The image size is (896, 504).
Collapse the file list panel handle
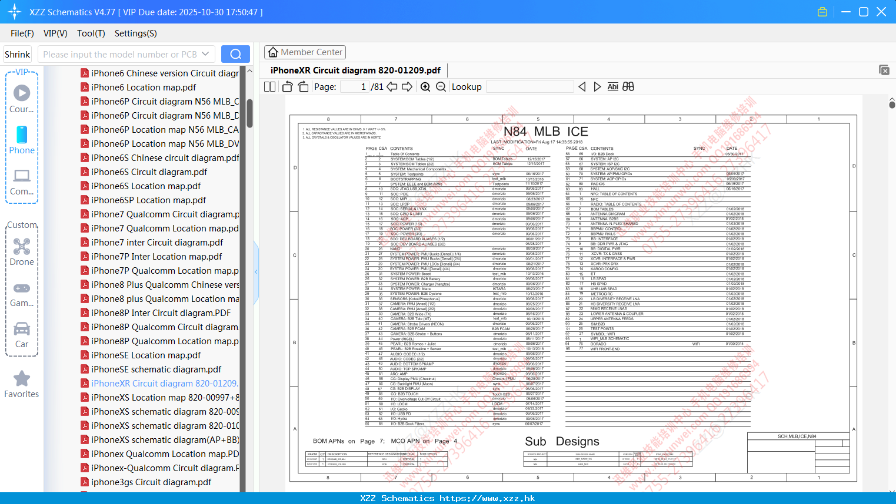tap(256, 272)
